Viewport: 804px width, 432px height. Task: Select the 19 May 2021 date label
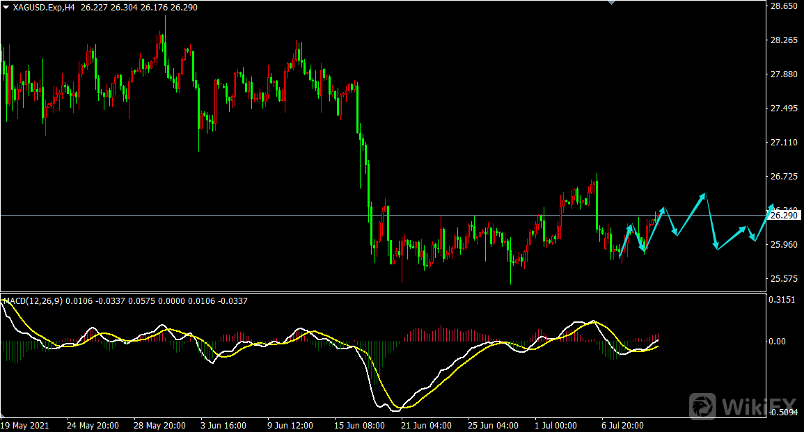[x=25, y=425]
